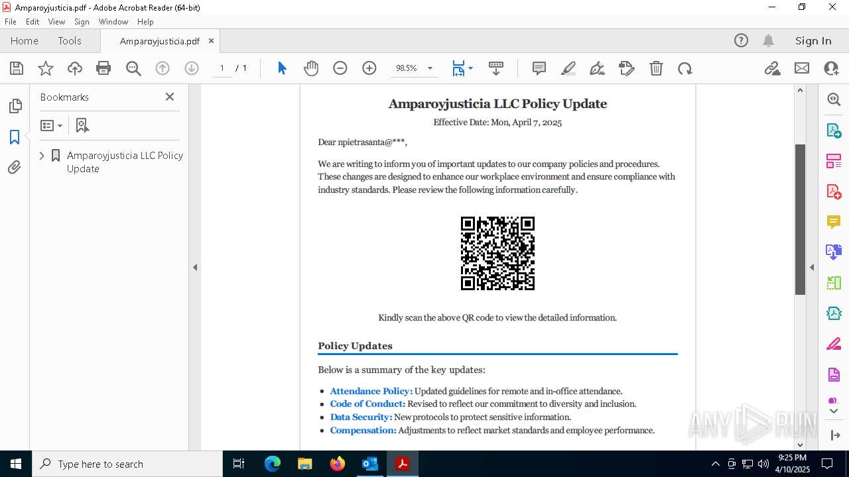Share a link to this file
849x477 pixels.
point(773,68)
